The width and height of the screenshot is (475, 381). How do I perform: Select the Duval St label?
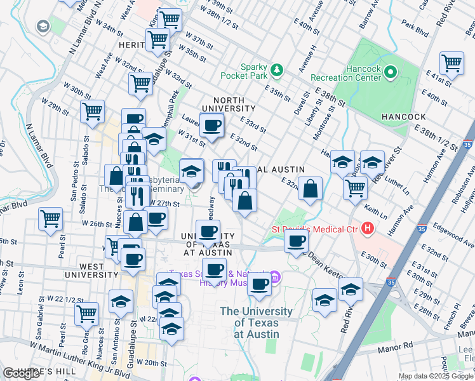[x=302, y=104]
